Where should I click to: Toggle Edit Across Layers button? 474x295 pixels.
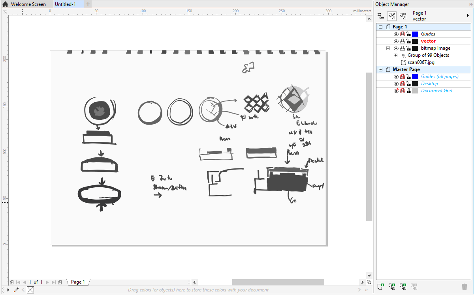coord(392,16)
